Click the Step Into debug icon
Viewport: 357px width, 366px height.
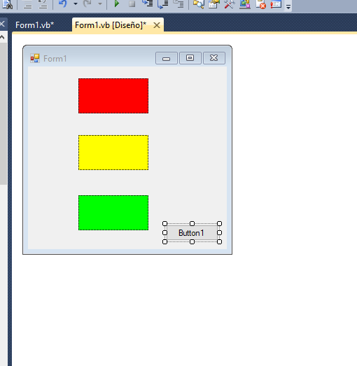click(x=148, y=3)
